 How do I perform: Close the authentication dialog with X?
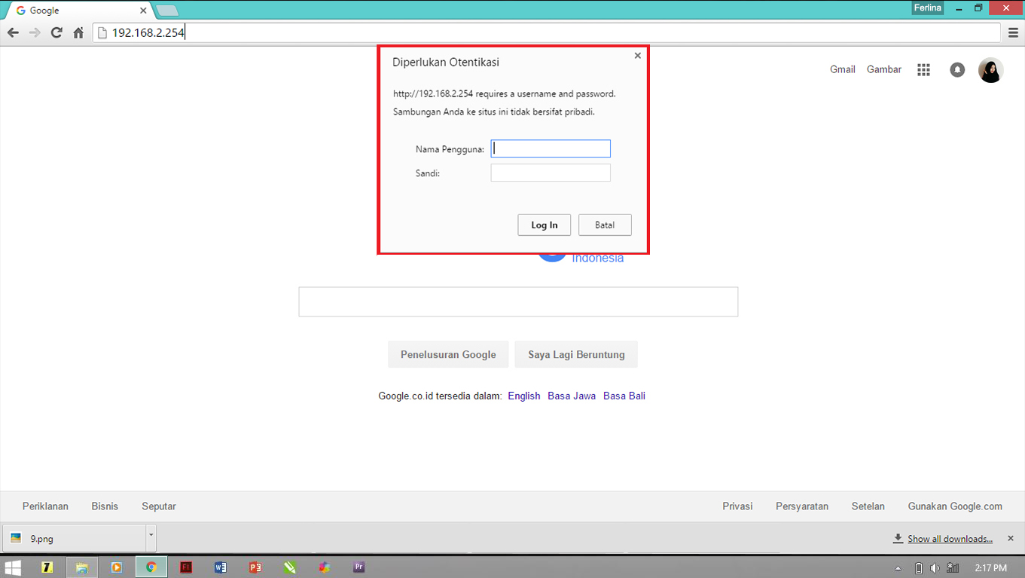pos(638,56)
